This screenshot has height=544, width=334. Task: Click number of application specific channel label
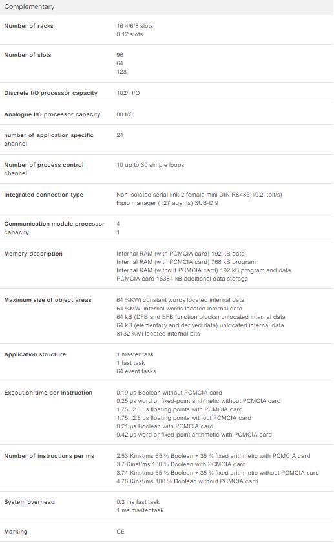(x=49, y=139)
